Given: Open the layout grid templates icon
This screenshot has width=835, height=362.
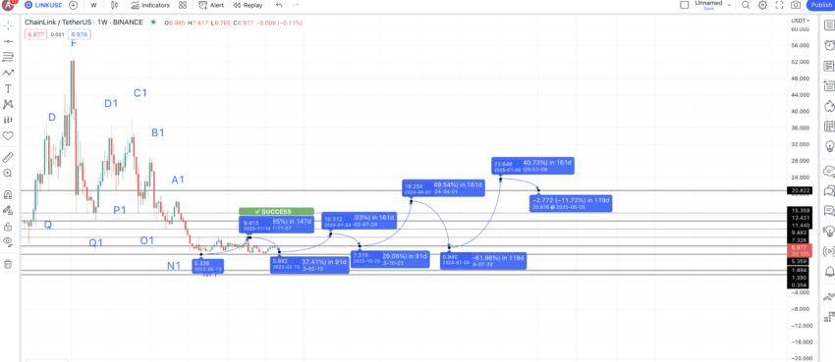Looking at the screenshot, I should [x=183, y=5].
